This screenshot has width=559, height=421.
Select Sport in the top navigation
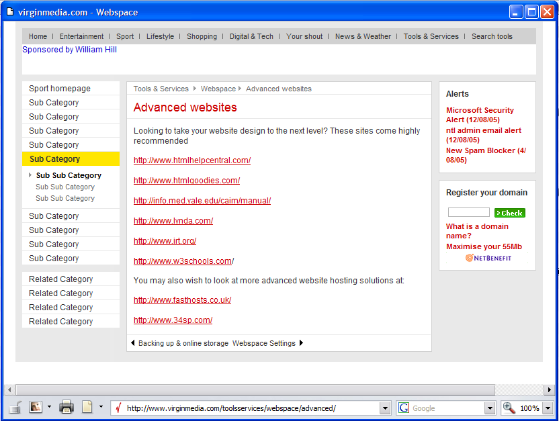pyautogui.click(x=125, y=36)
